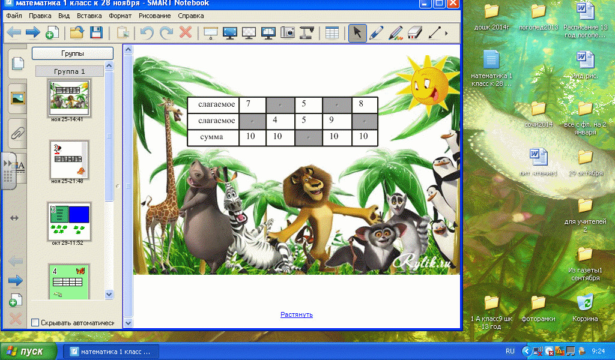Open the Page Sorter sidebar tab
This screenshot has width=615, height=360.
(x=17, y=62)
